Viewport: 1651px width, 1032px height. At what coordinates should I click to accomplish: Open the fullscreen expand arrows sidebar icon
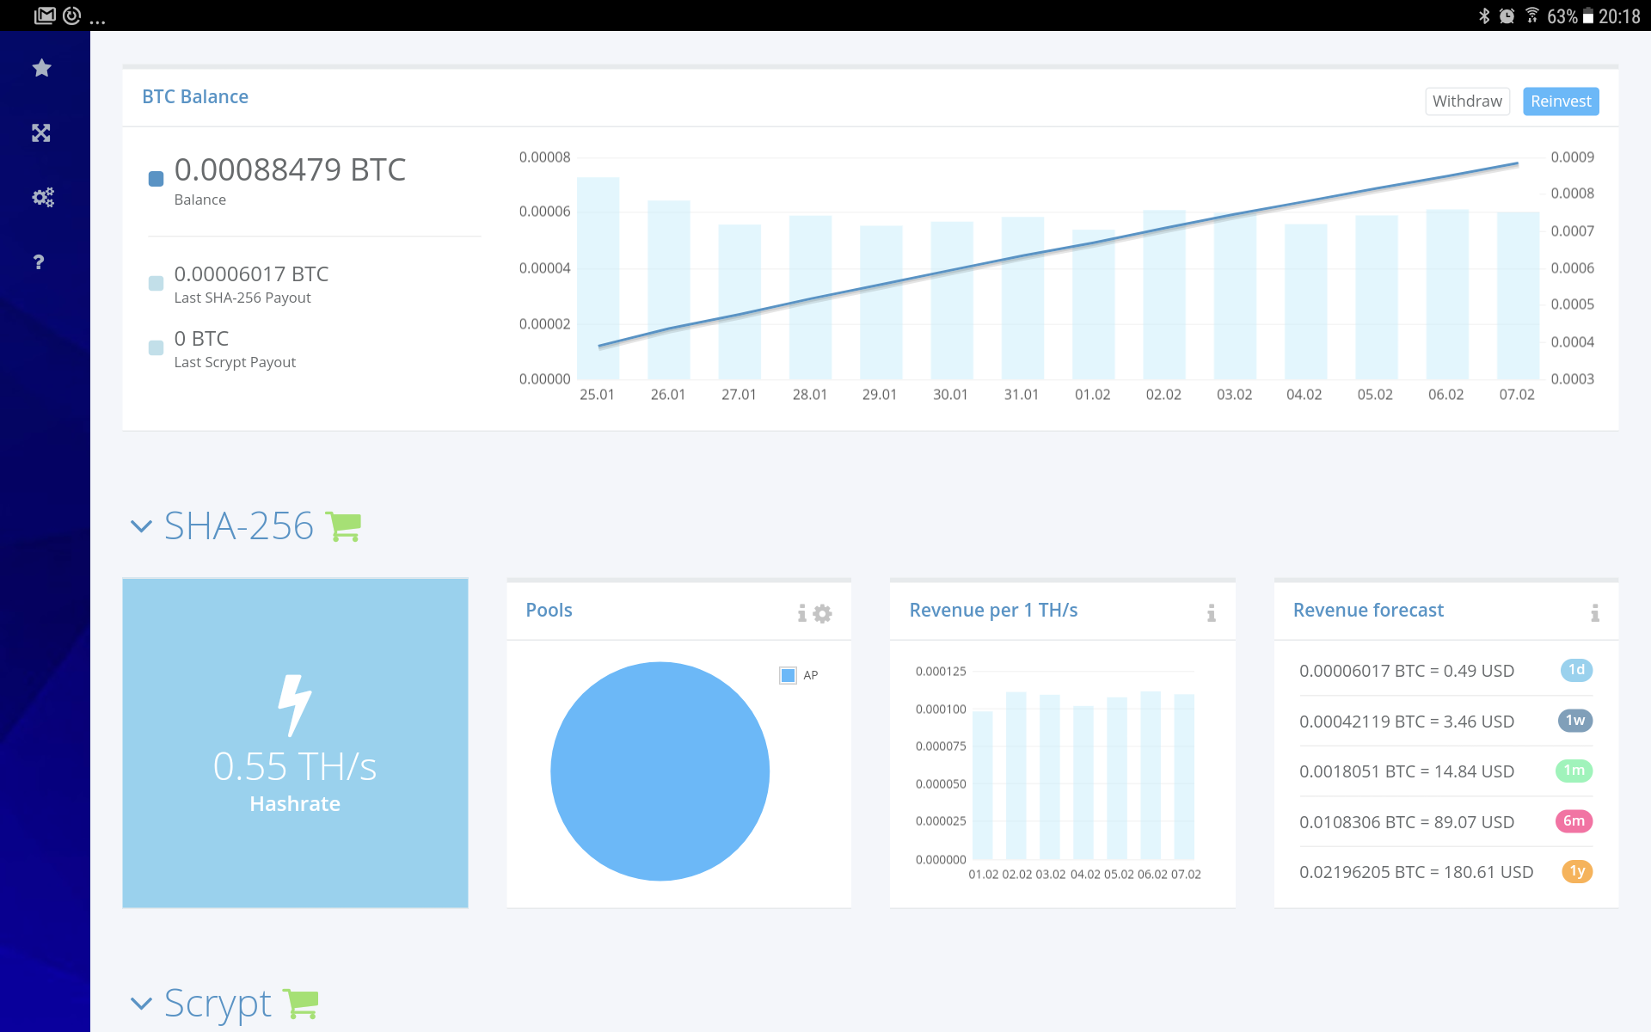(41, 133)
